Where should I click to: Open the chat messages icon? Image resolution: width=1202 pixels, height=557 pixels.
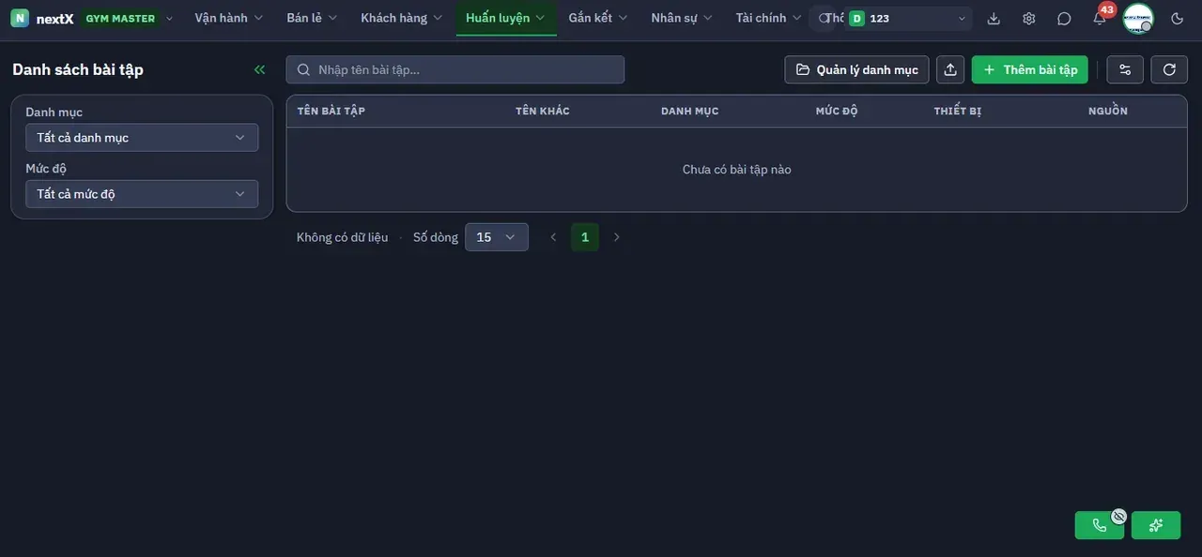(x=1064, y=19)
